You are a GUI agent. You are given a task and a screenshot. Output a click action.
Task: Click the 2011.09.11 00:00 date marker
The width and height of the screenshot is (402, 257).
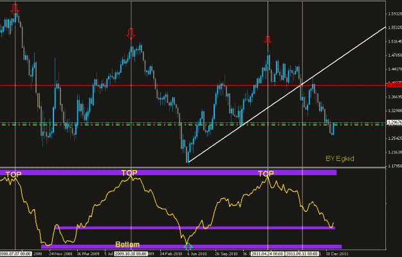pyautogui.click(x=302, y=254)
